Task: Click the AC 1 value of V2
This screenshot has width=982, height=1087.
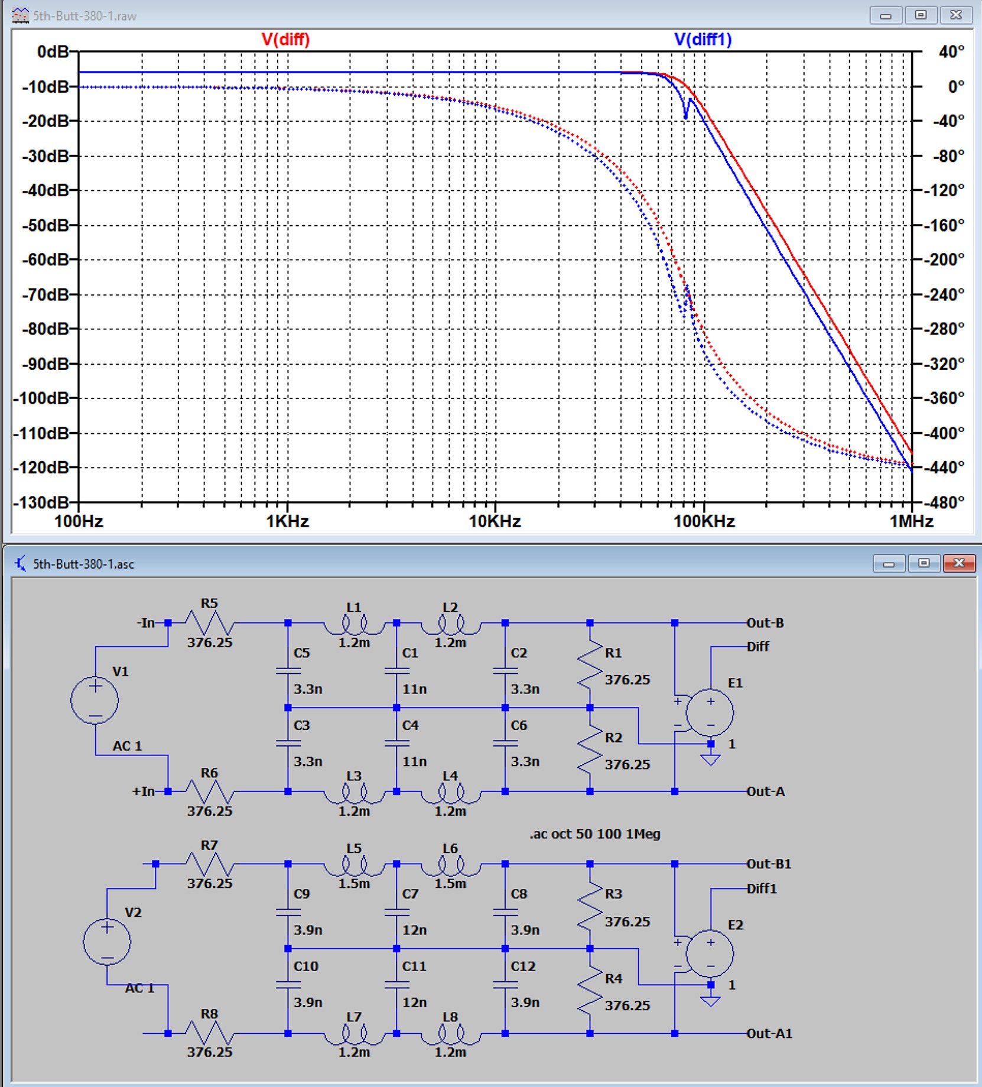Action: coord(139,988)
